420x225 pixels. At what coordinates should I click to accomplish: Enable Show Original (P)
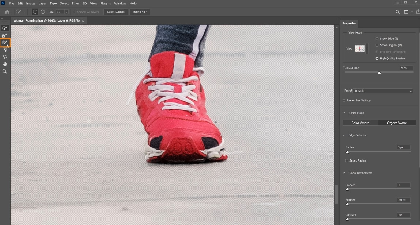click(377, 45)
